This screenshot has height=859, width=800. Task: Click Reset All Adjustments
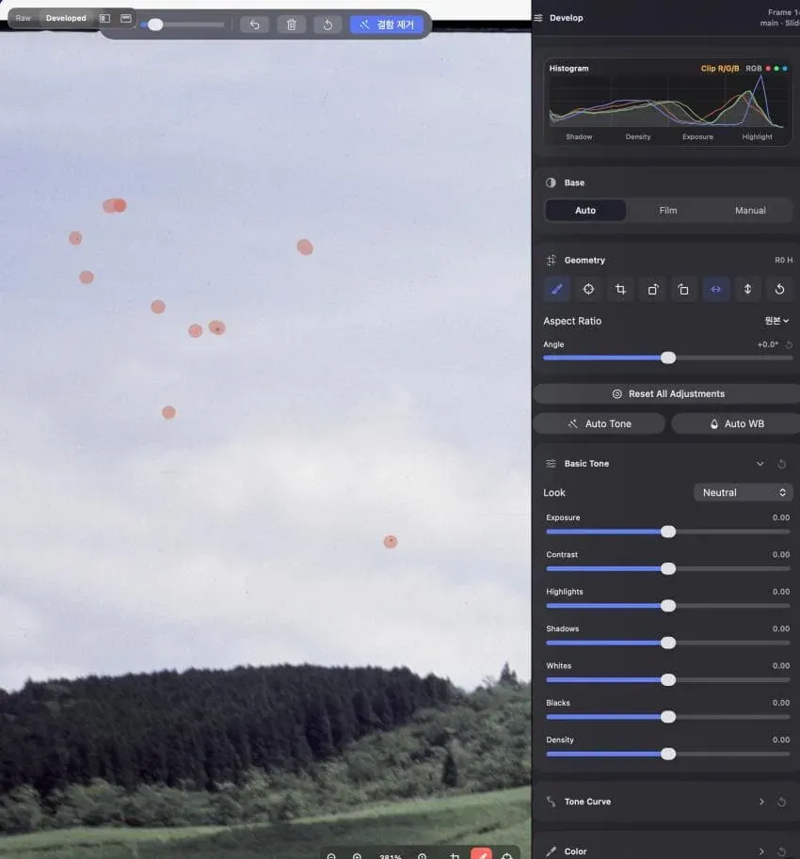coord(667,394)
